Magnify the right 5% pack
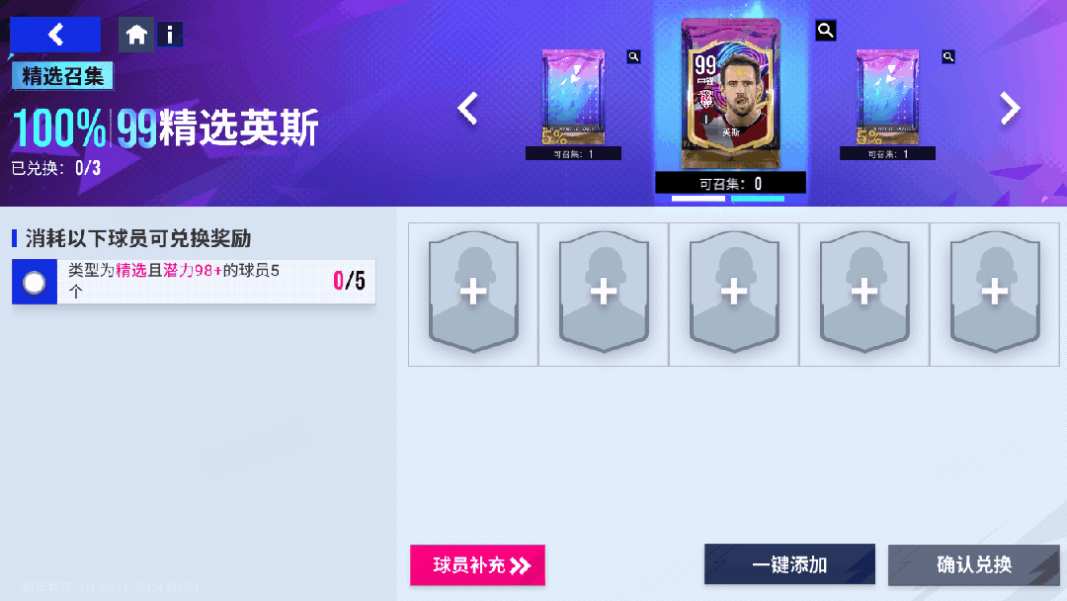The width and height of the screenshot is (1067, 601). point(947,56)
